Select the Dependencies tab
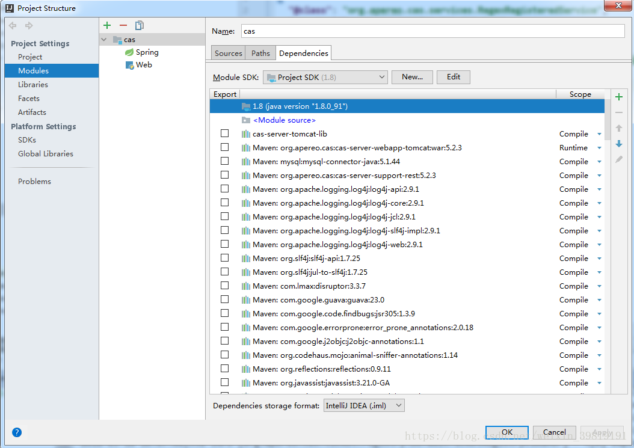This screenshot has width=634, height=448. [304, 54]
